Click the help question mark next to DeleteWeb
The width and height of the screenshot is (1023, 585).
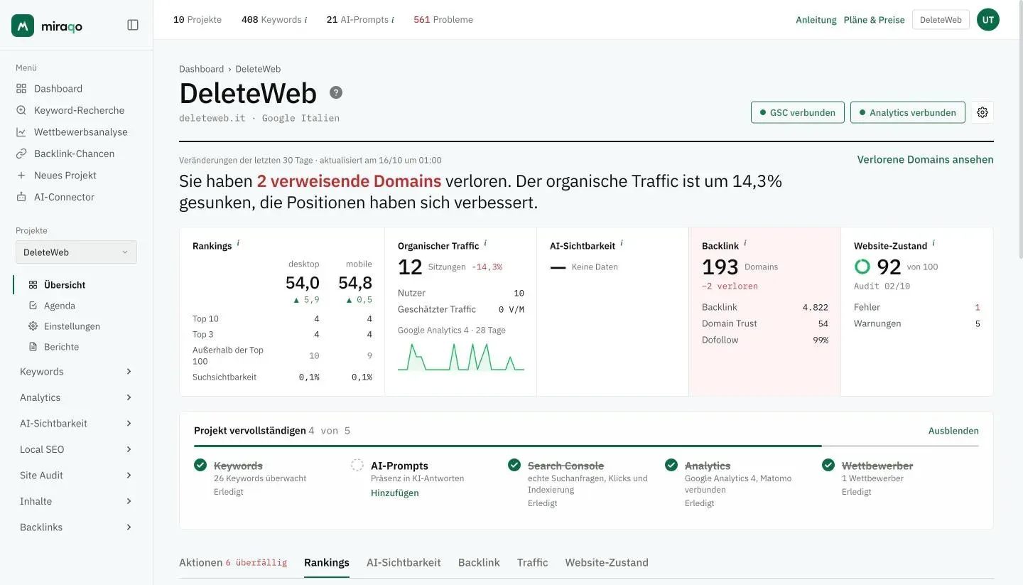[x=336, y=92]
